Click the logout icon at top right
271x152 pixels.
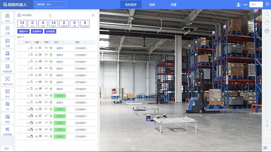click(267, 4)
